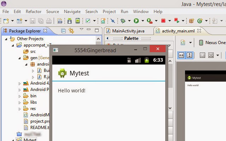Open dropdown arrow next to Stop icon

pyautogui.click(x=169, y=21)
